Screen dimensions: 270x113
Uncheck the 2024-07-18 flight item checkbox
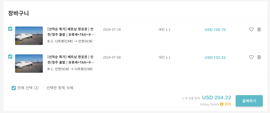tap(10, 29)
